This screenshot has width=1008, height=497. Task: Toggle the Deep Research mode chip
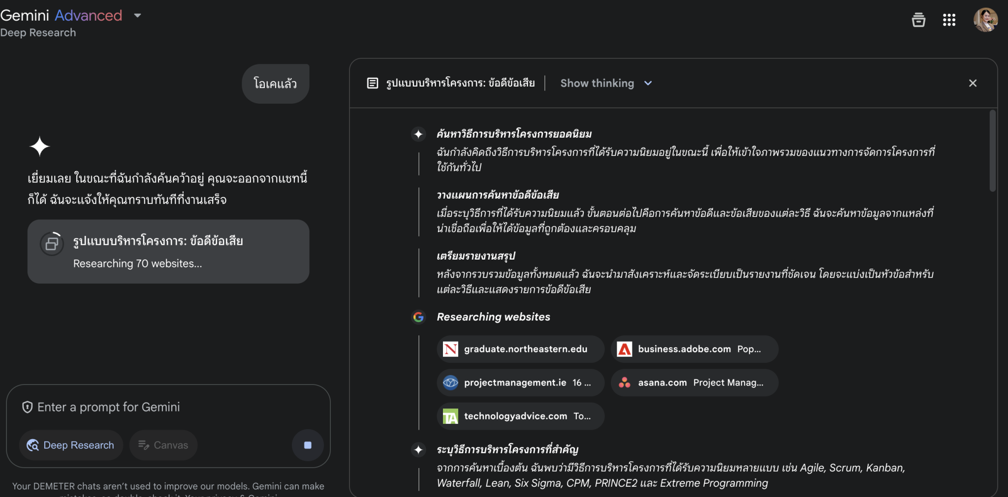[x=71, y=445]
